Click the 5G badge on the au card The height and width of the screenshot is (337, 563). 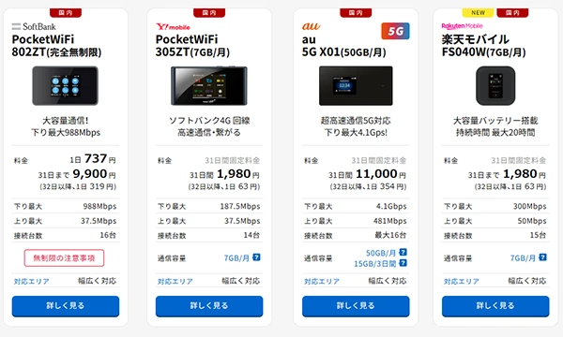[x=395, y=31]
